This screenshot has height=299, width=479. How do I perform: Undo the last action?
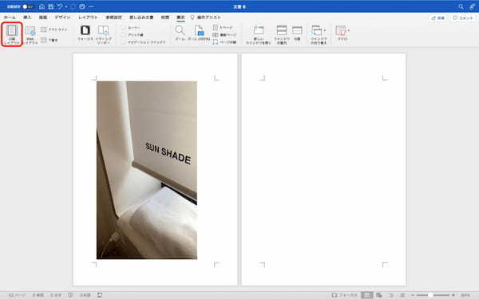click(x=60, y=6)
